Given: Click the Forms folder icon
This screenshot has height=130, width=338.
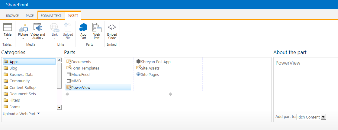Looking at the screenshot, I should (6, 107).
